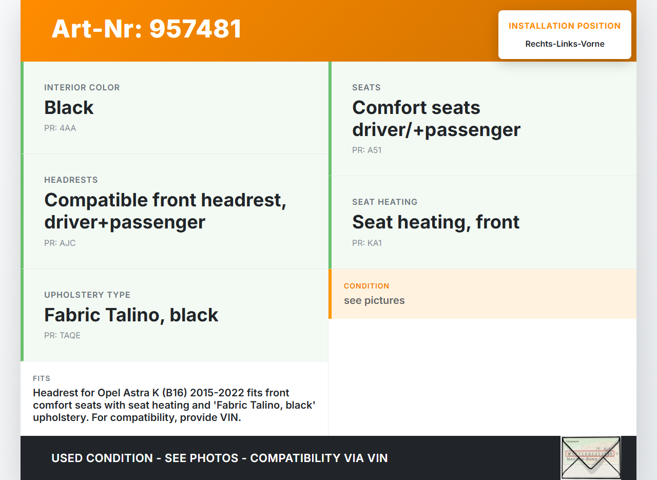Select the Interior Color Black card

(176, 107)
